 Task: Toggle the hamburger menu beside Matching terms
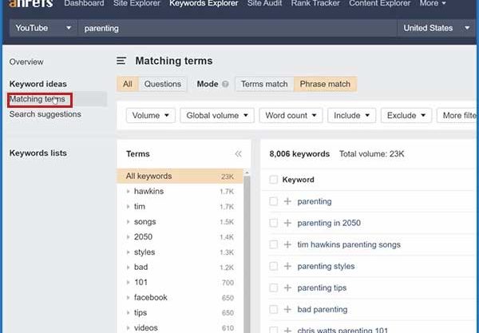[x=121, y=61]
